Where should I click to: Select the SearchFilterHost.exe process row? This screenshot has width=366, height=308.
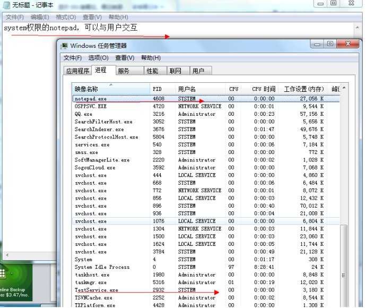[x=206, y=122]
